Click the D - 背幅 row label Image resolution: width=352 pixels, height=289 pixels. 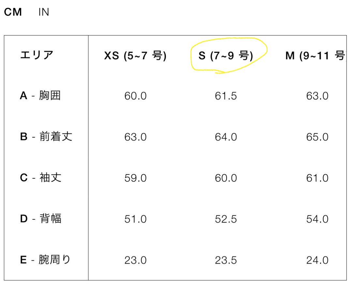[x=41, y=219]
